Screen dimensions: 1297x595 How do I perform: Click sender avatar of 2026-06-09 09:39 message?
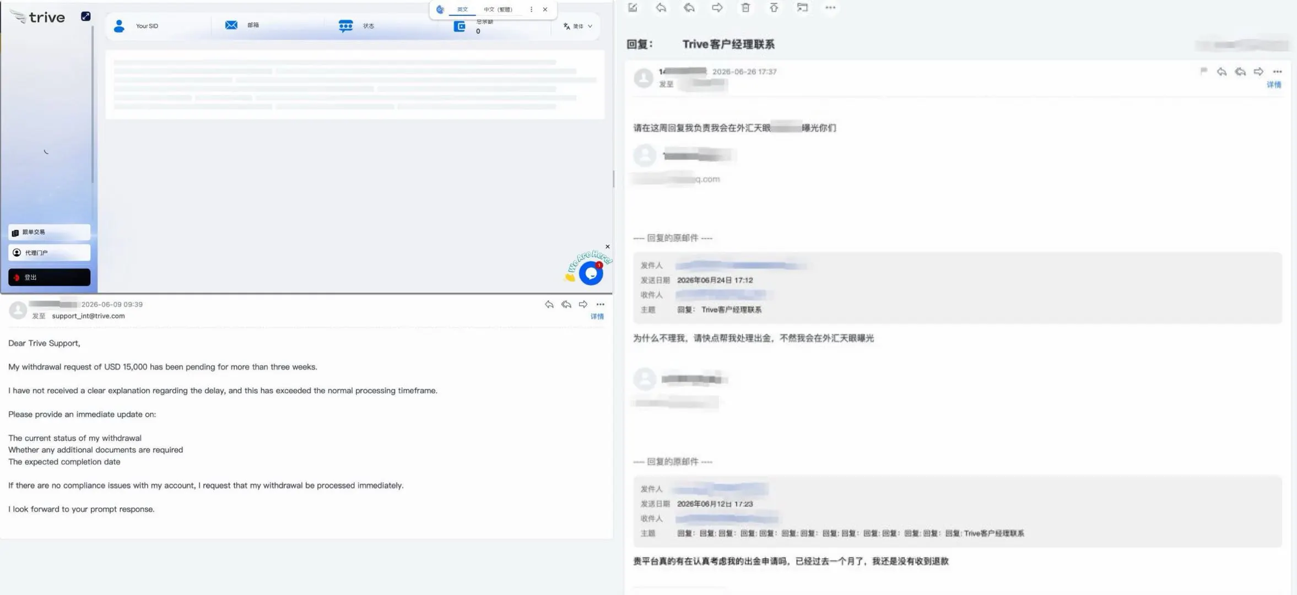click(x=18, y=310)
